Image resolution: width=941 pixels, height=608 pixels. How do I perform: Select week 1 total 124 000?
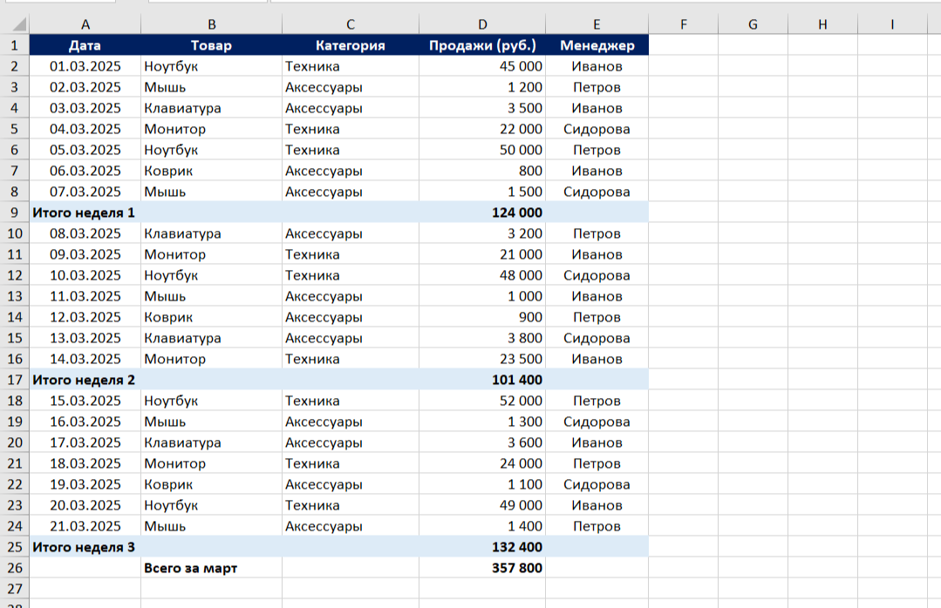(482, 213)
